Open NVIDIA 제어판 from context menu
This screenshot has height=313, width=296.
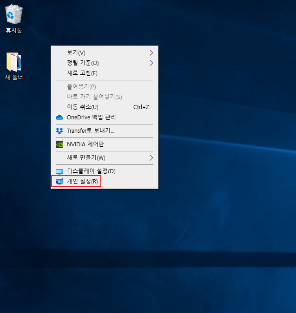[x=105, y=144]
